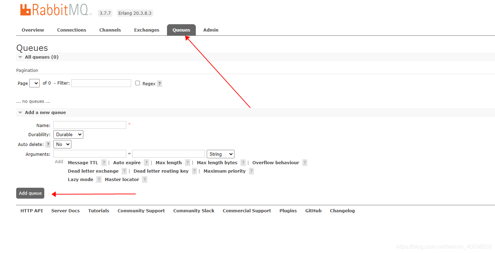Viewport: 495px width, 253px height.
Task: Open help next to Overflow behaviour
Action: 304,162
